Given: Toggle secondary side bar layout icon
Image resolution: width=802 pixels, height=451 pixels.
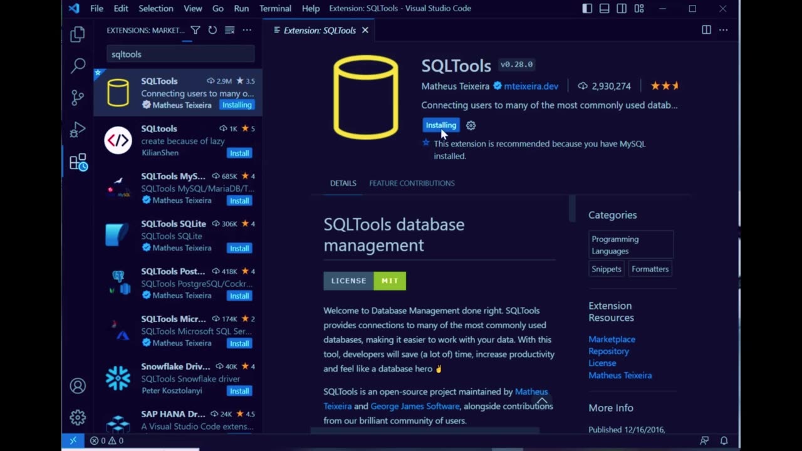Looking at the screenshot, I should [622, 8].
